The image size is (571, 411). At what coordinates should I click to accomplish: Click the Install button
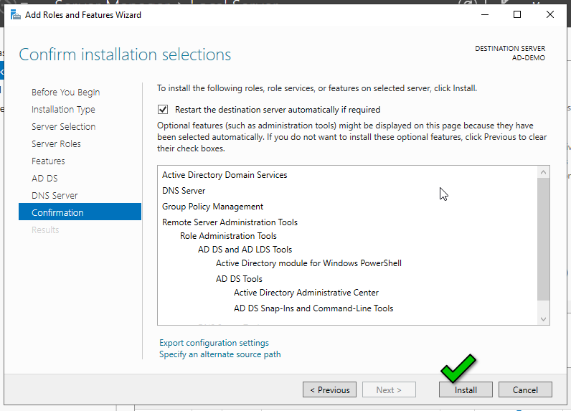(x=466, y=389)
